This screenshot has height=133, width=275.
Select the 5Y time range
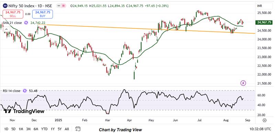click(x=59, y=129)
